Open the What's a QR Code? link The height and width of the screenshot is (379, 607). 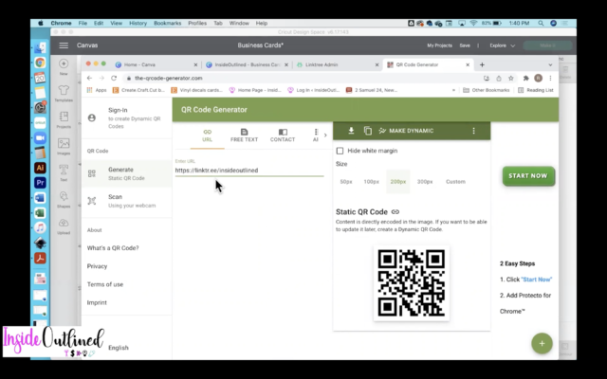point(113,248)
